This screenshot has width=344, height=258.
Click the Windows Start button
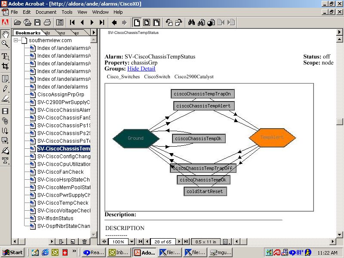[x=13, y=252]
